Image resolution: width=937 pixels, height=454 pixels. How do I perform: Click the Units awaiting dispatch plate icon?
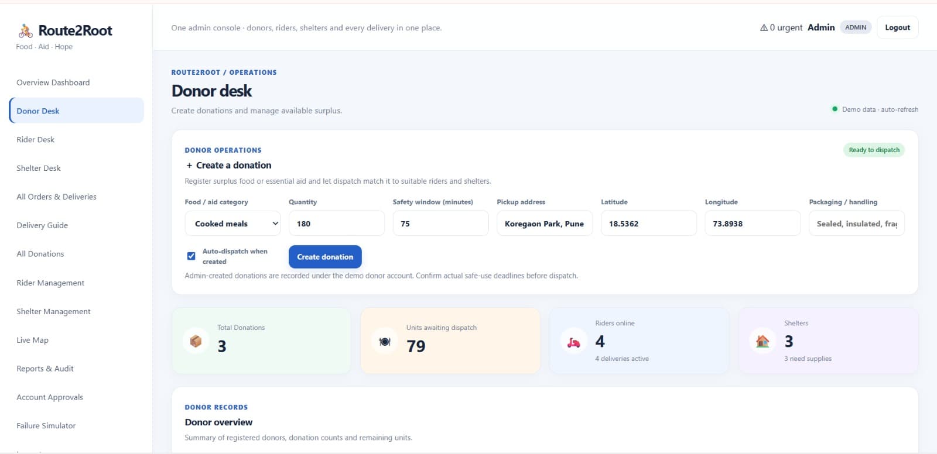(x=385, y=342)
